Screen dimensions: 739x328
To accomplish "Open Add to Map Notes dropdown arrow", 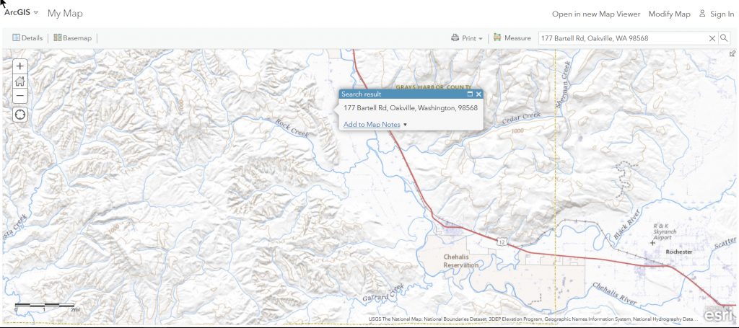I will pos(406,125).
